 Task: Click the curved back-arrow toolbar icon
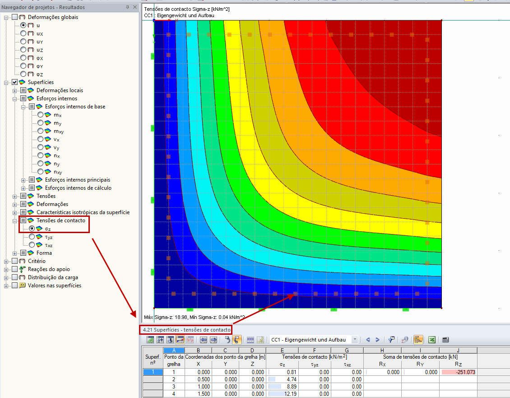pos(227,340)
